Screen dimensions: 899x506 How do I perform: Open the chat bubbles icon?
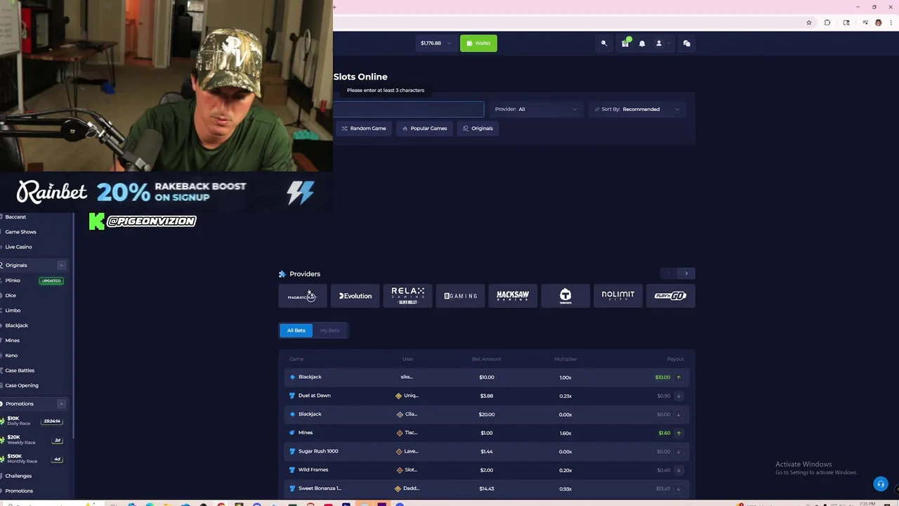click(687, 44)
